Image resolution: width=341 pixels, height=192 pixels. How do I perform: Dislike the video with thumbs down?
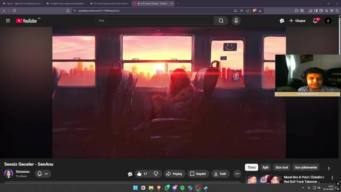click(156, 174)
